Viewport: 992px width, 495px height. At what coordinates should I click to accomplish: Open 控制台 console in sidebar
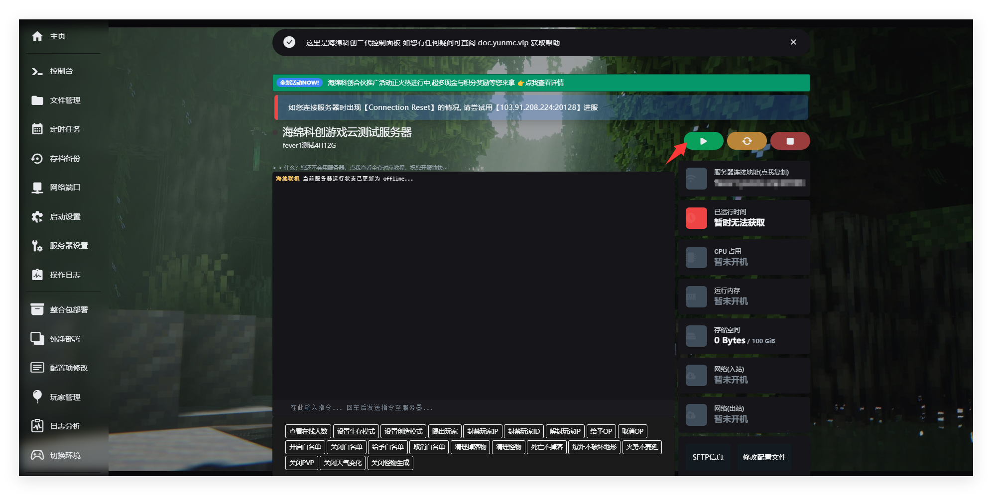[52, 71]
